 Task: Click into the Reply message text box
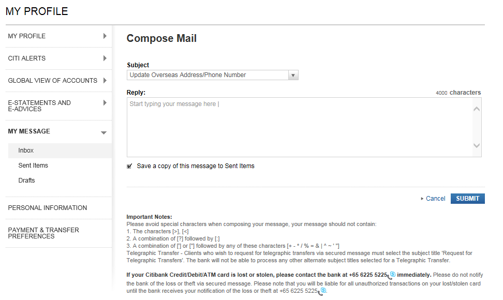(300, 127)
